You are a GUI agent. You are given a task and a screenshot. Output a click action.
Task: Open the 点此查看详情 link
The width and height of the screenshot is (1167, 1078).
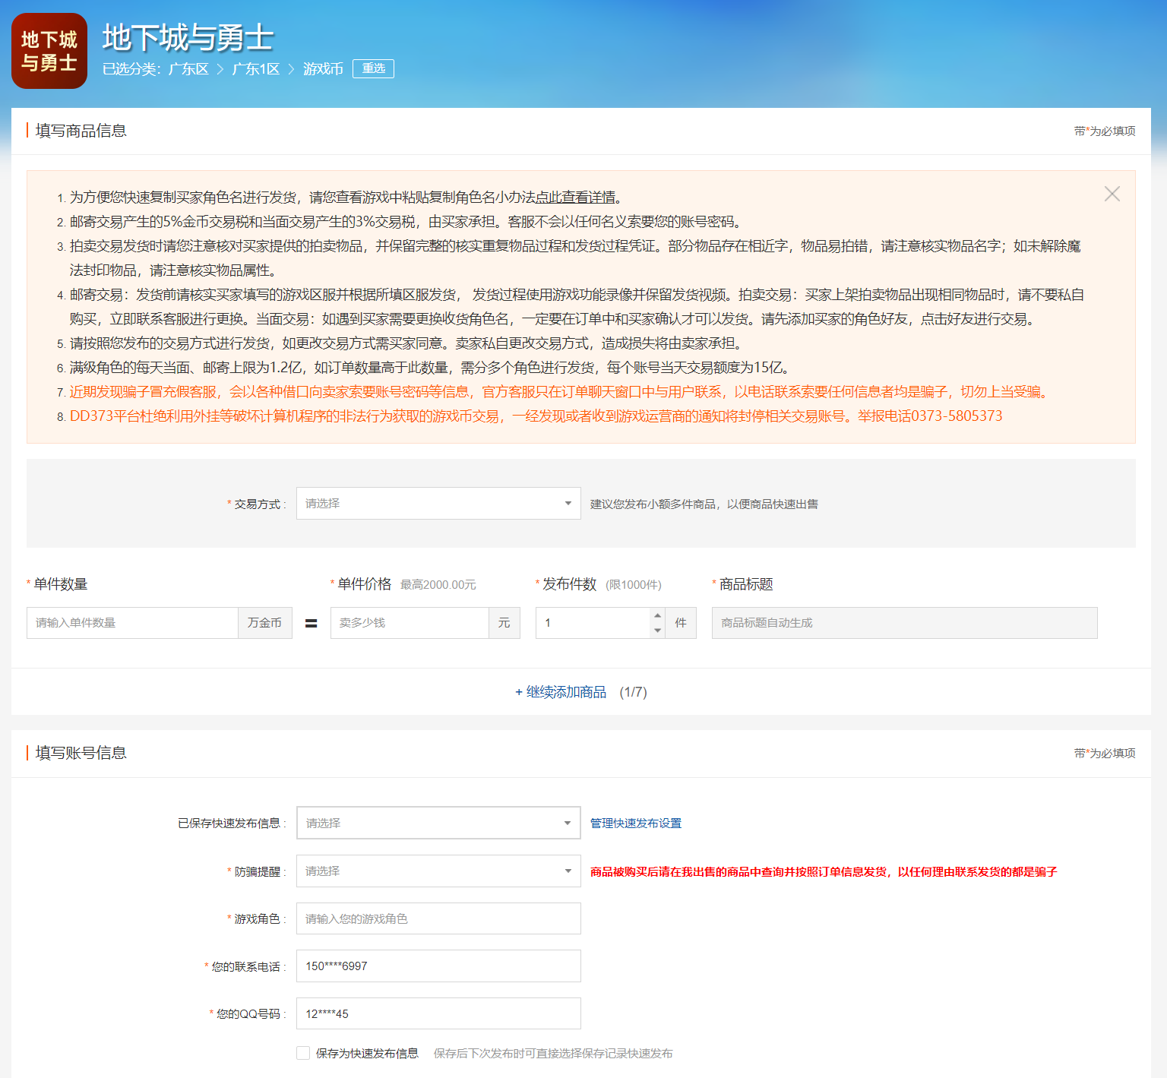pos(576,198)
